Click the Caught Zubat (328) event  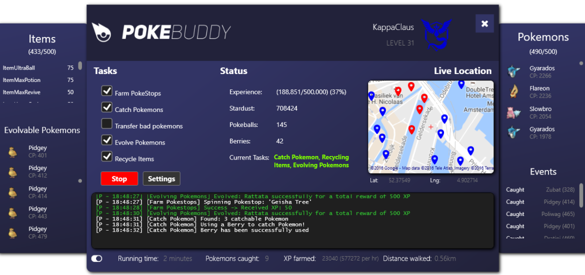[540, 189]
